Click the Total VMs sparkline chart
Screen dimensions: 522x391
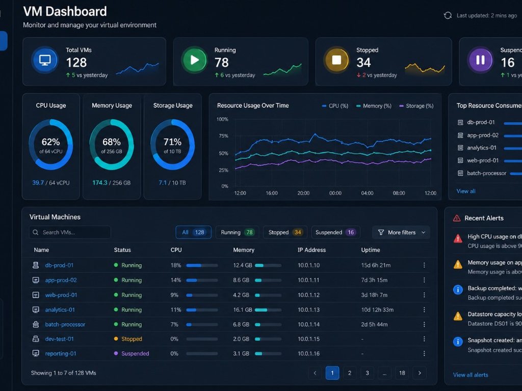(137, 68)
